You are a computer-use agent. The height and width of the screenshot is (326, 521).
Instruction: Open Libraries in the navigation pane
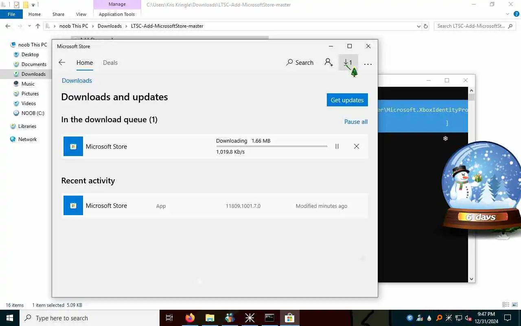27,126
